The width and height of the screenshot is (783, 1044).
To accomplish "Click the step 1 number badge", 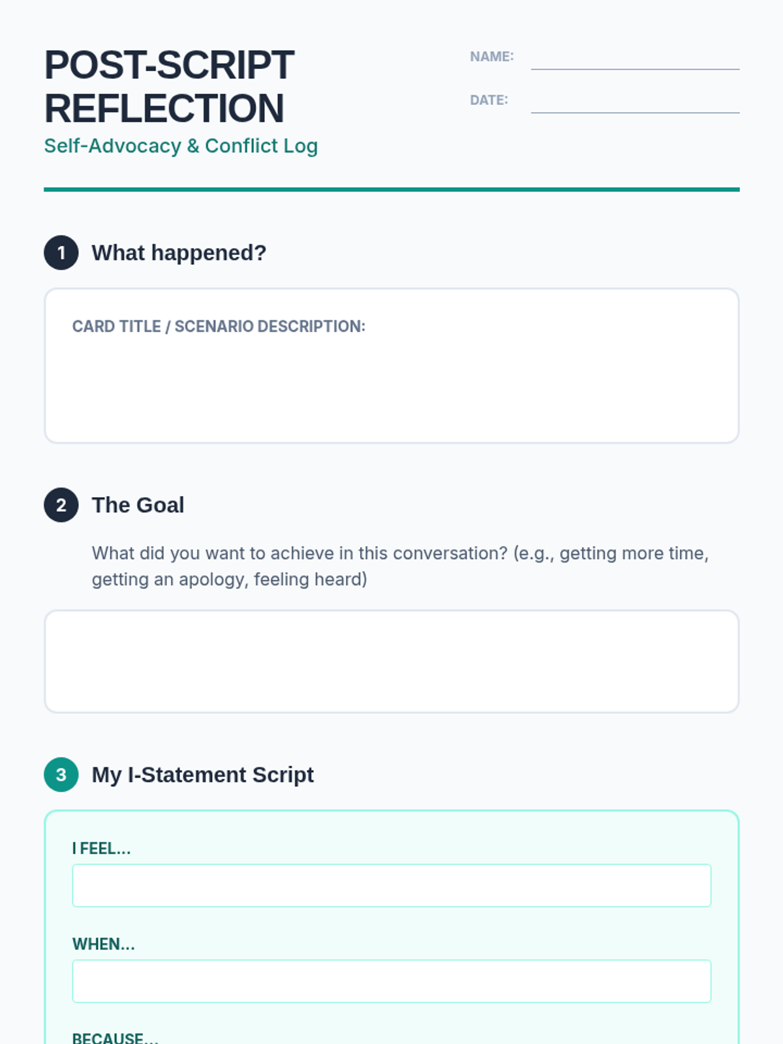I will click(61, 253).
